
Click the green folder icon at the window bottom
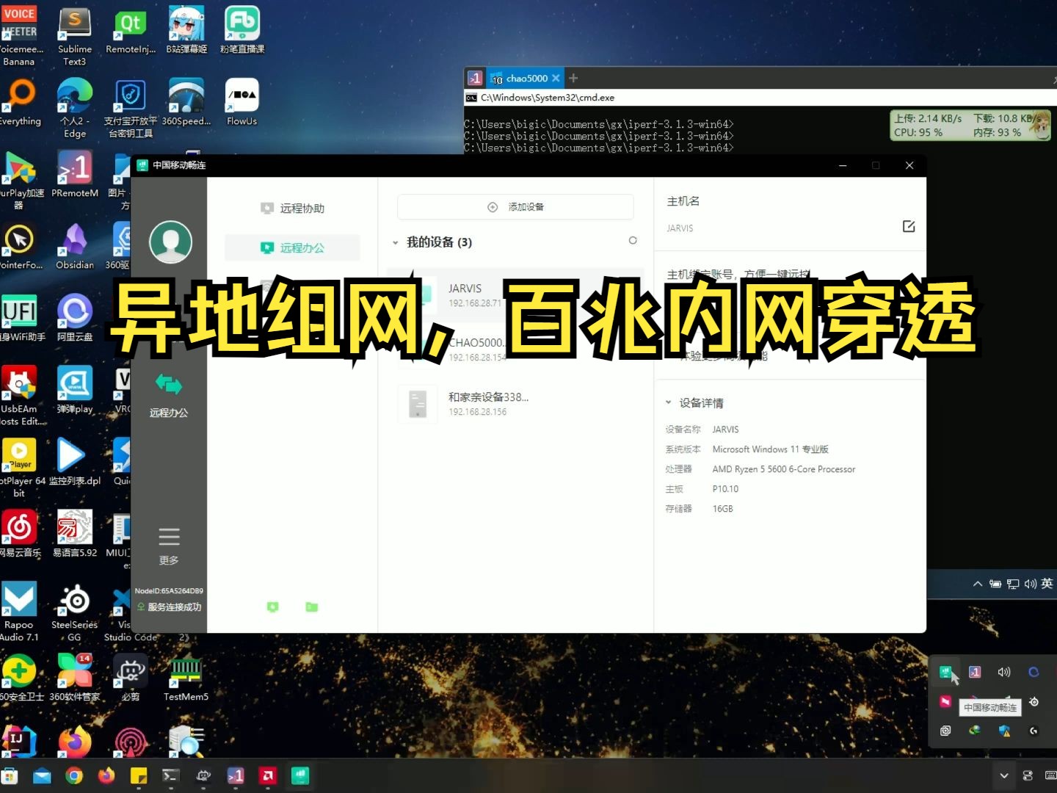pyautogui.click(x=311, y=606)
